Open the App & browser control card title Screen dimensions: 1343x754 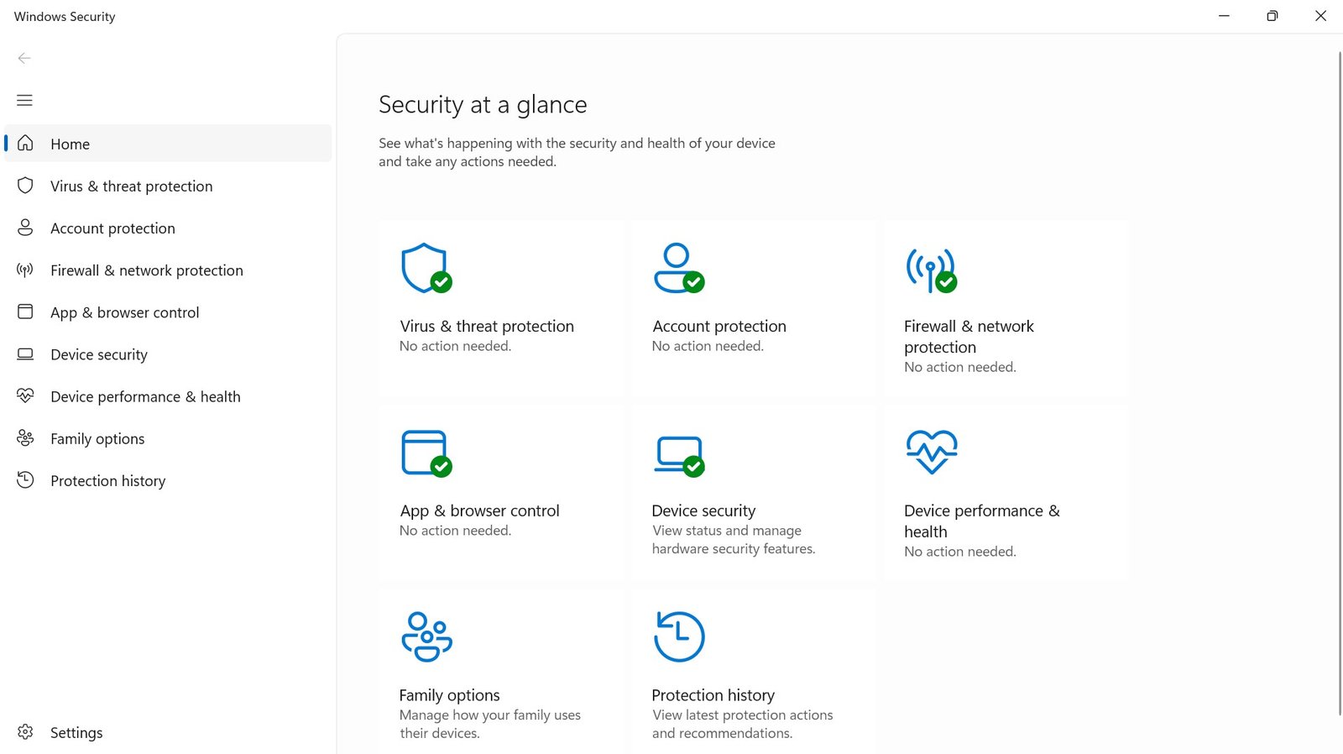(479, 511)
